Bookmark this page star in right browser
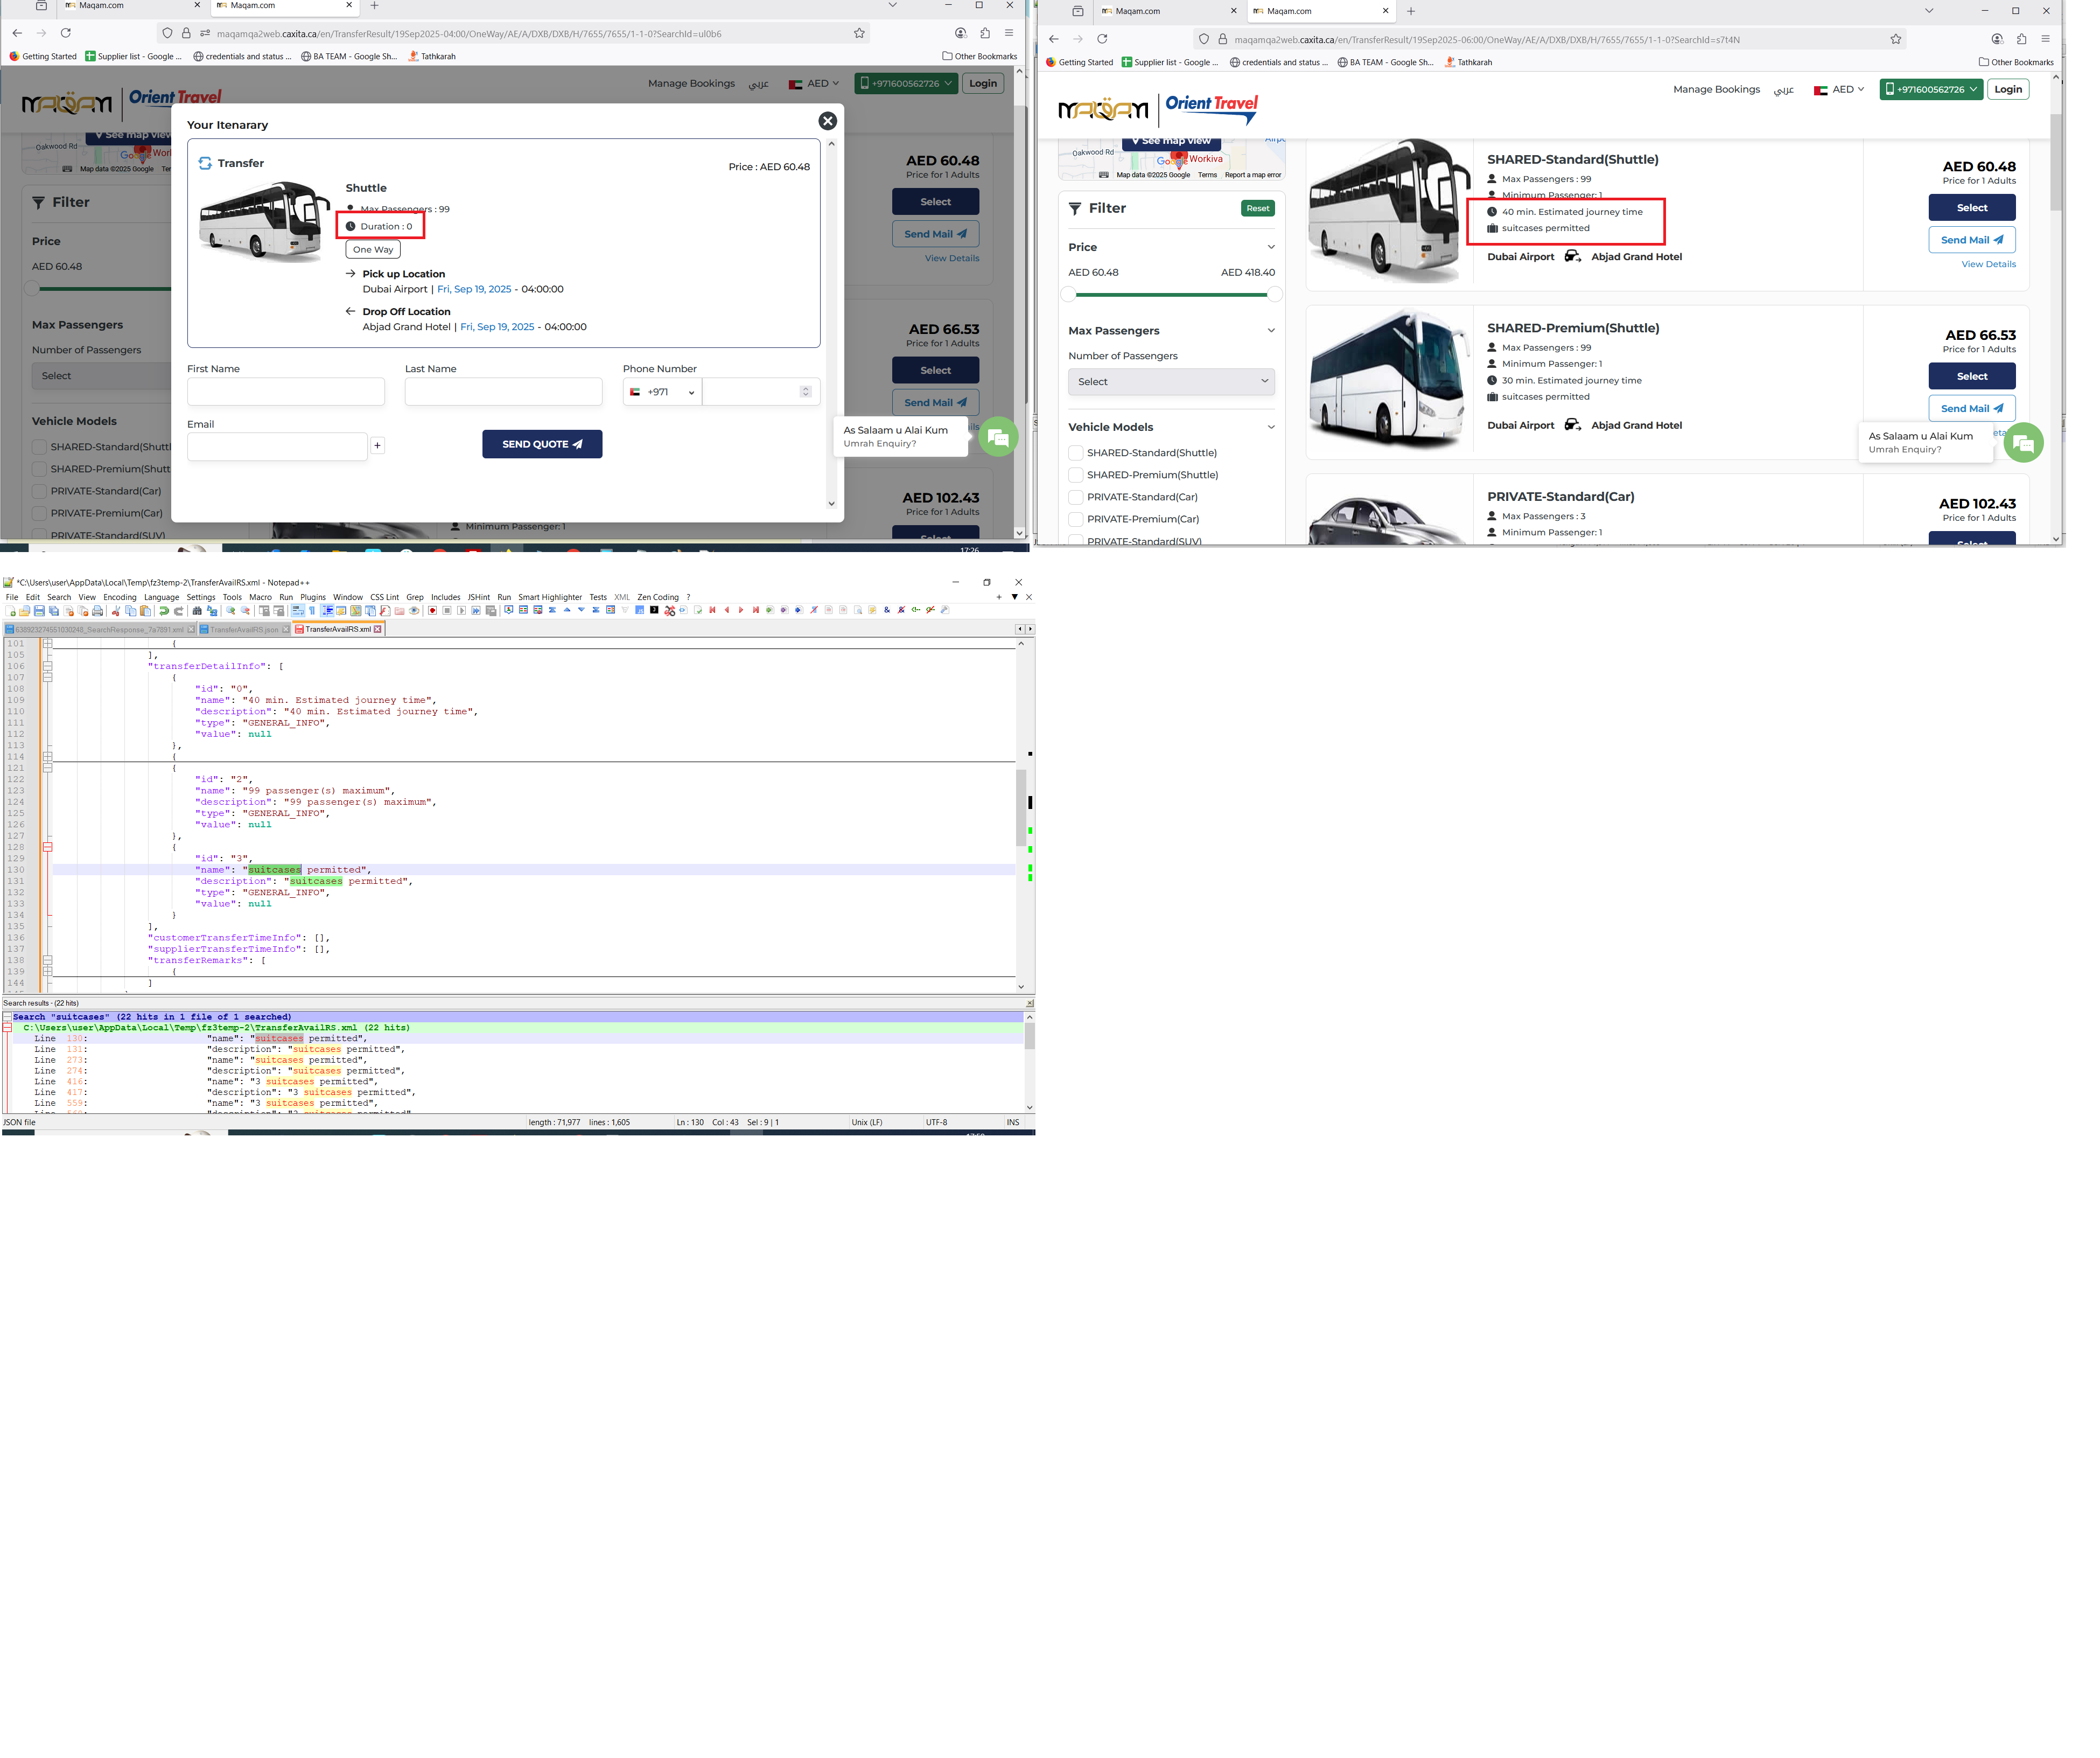 coord(1895,39)
